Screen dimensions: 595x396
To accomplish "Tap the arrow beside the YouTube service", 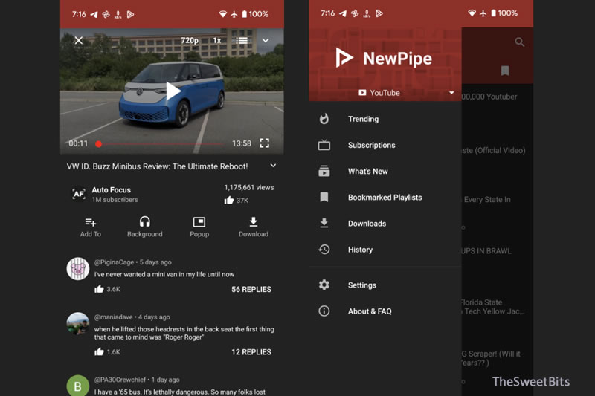I will (451, 92).
